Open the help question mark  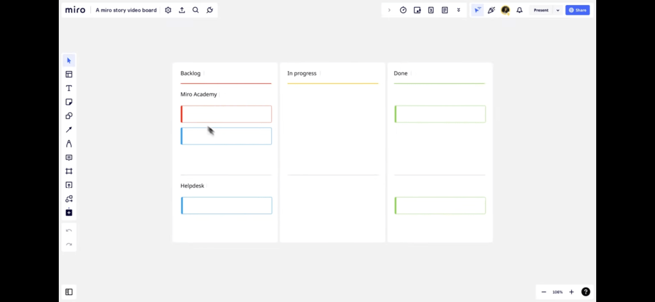[586, 292]
